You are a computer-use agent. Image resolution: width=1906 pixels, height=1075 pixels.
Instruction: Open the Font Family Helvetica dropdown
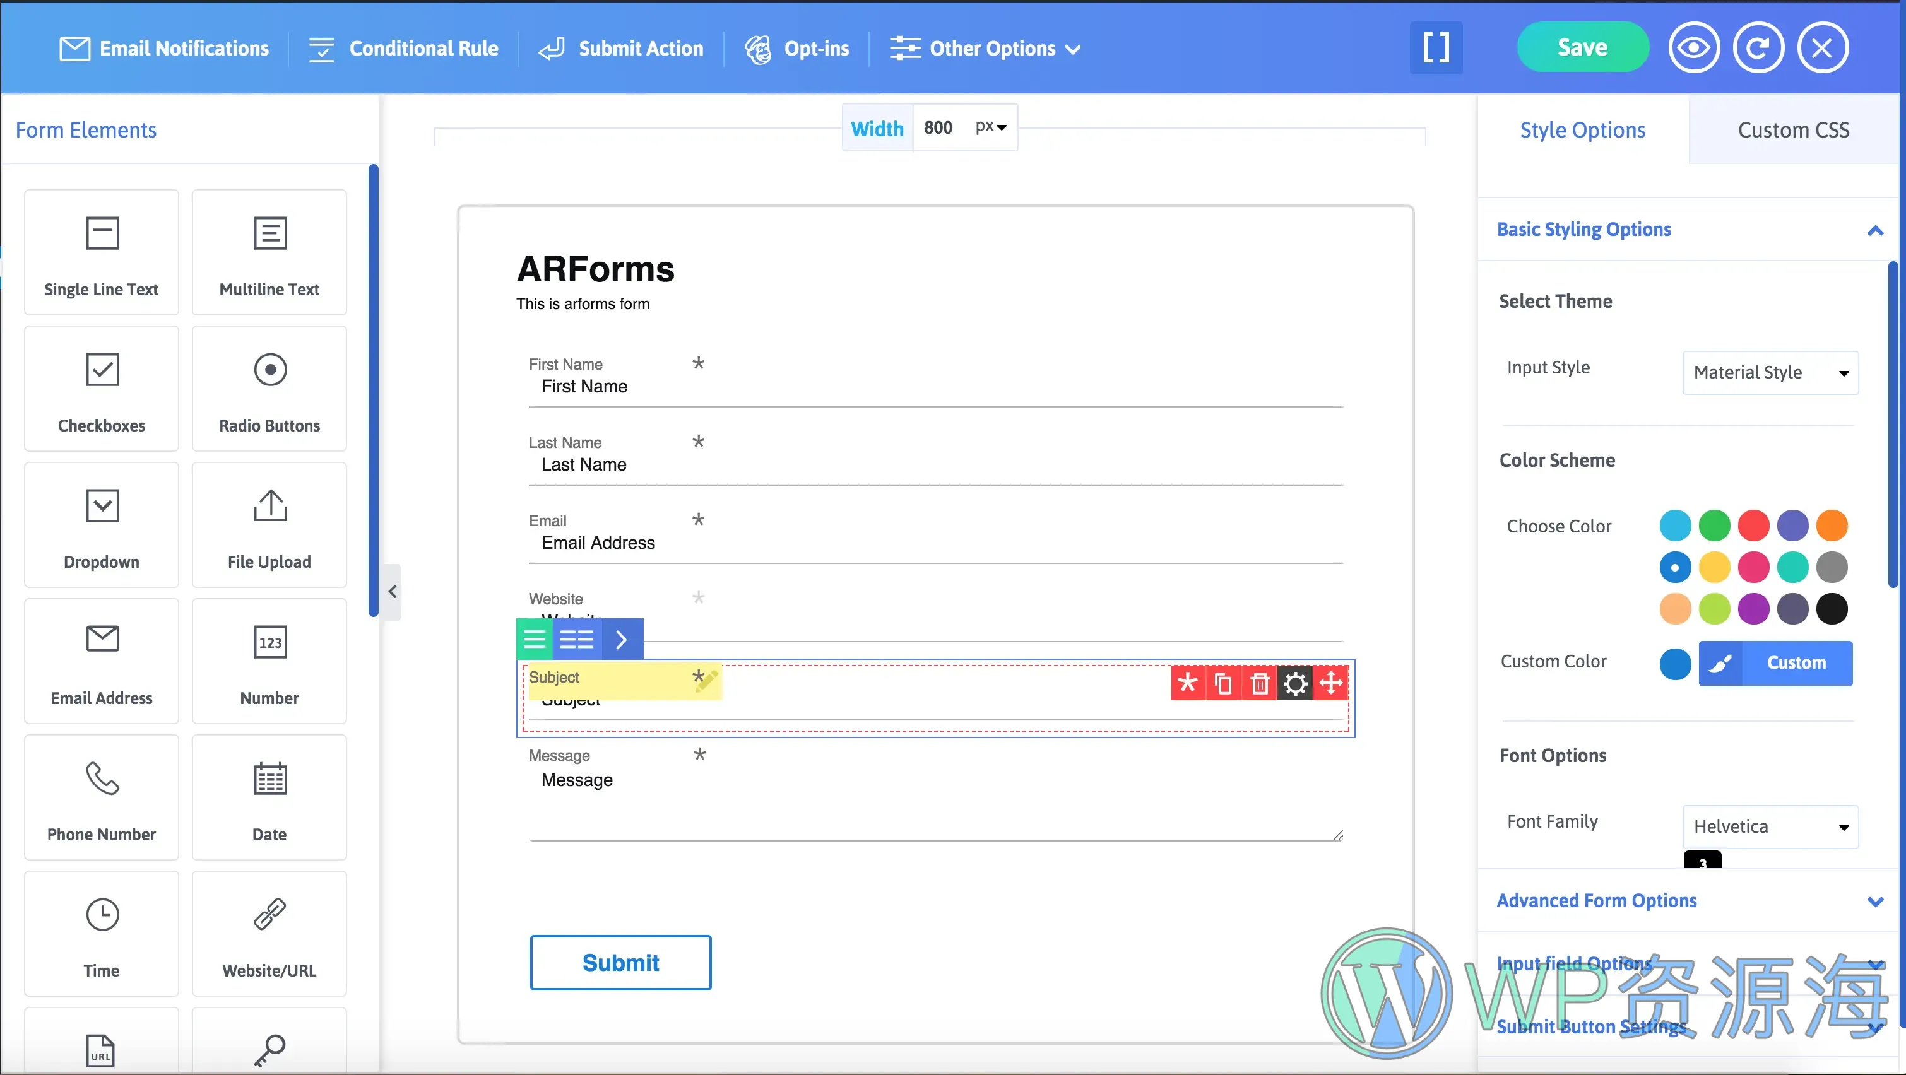point(1770,826)
